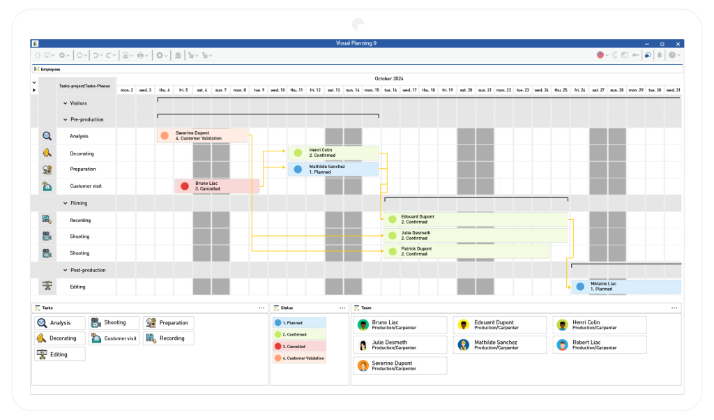Select Edouard Dupont's Confirmed Recording bar

[x=476, y=220]
